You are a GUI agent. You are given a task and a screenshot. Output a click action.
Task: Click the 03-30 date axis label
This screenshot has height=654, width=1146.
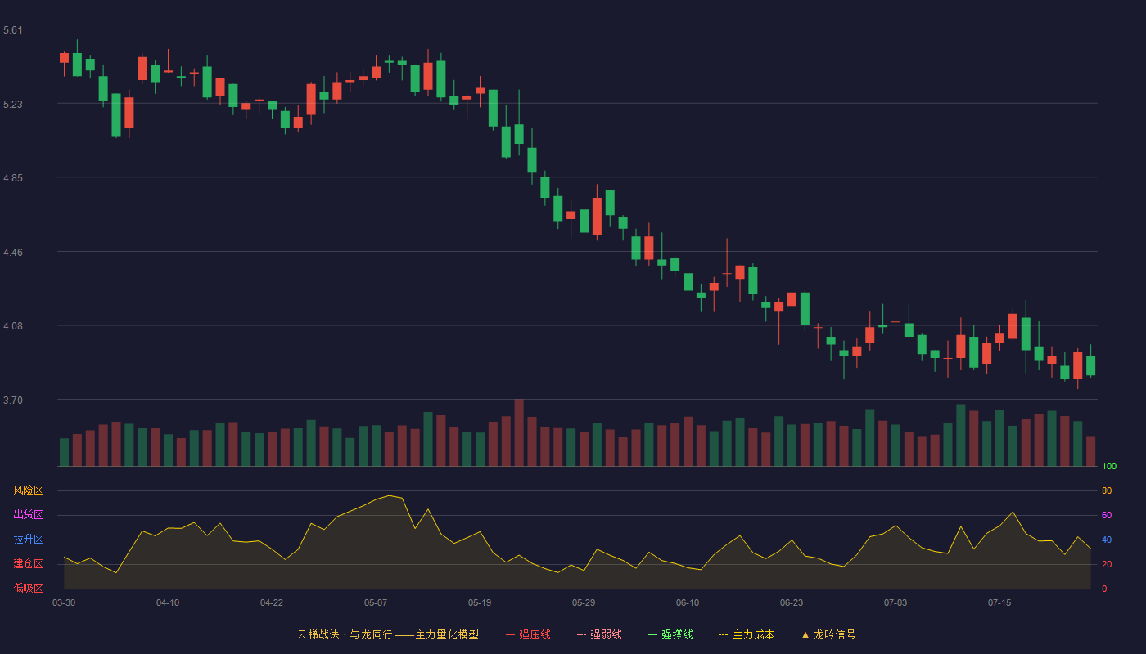[64, 602]
